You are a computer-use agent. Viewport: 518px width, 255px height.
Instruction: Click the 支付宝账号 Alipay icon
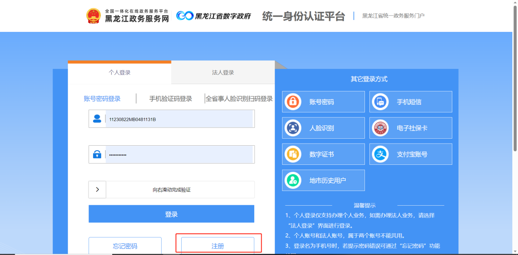380,154
